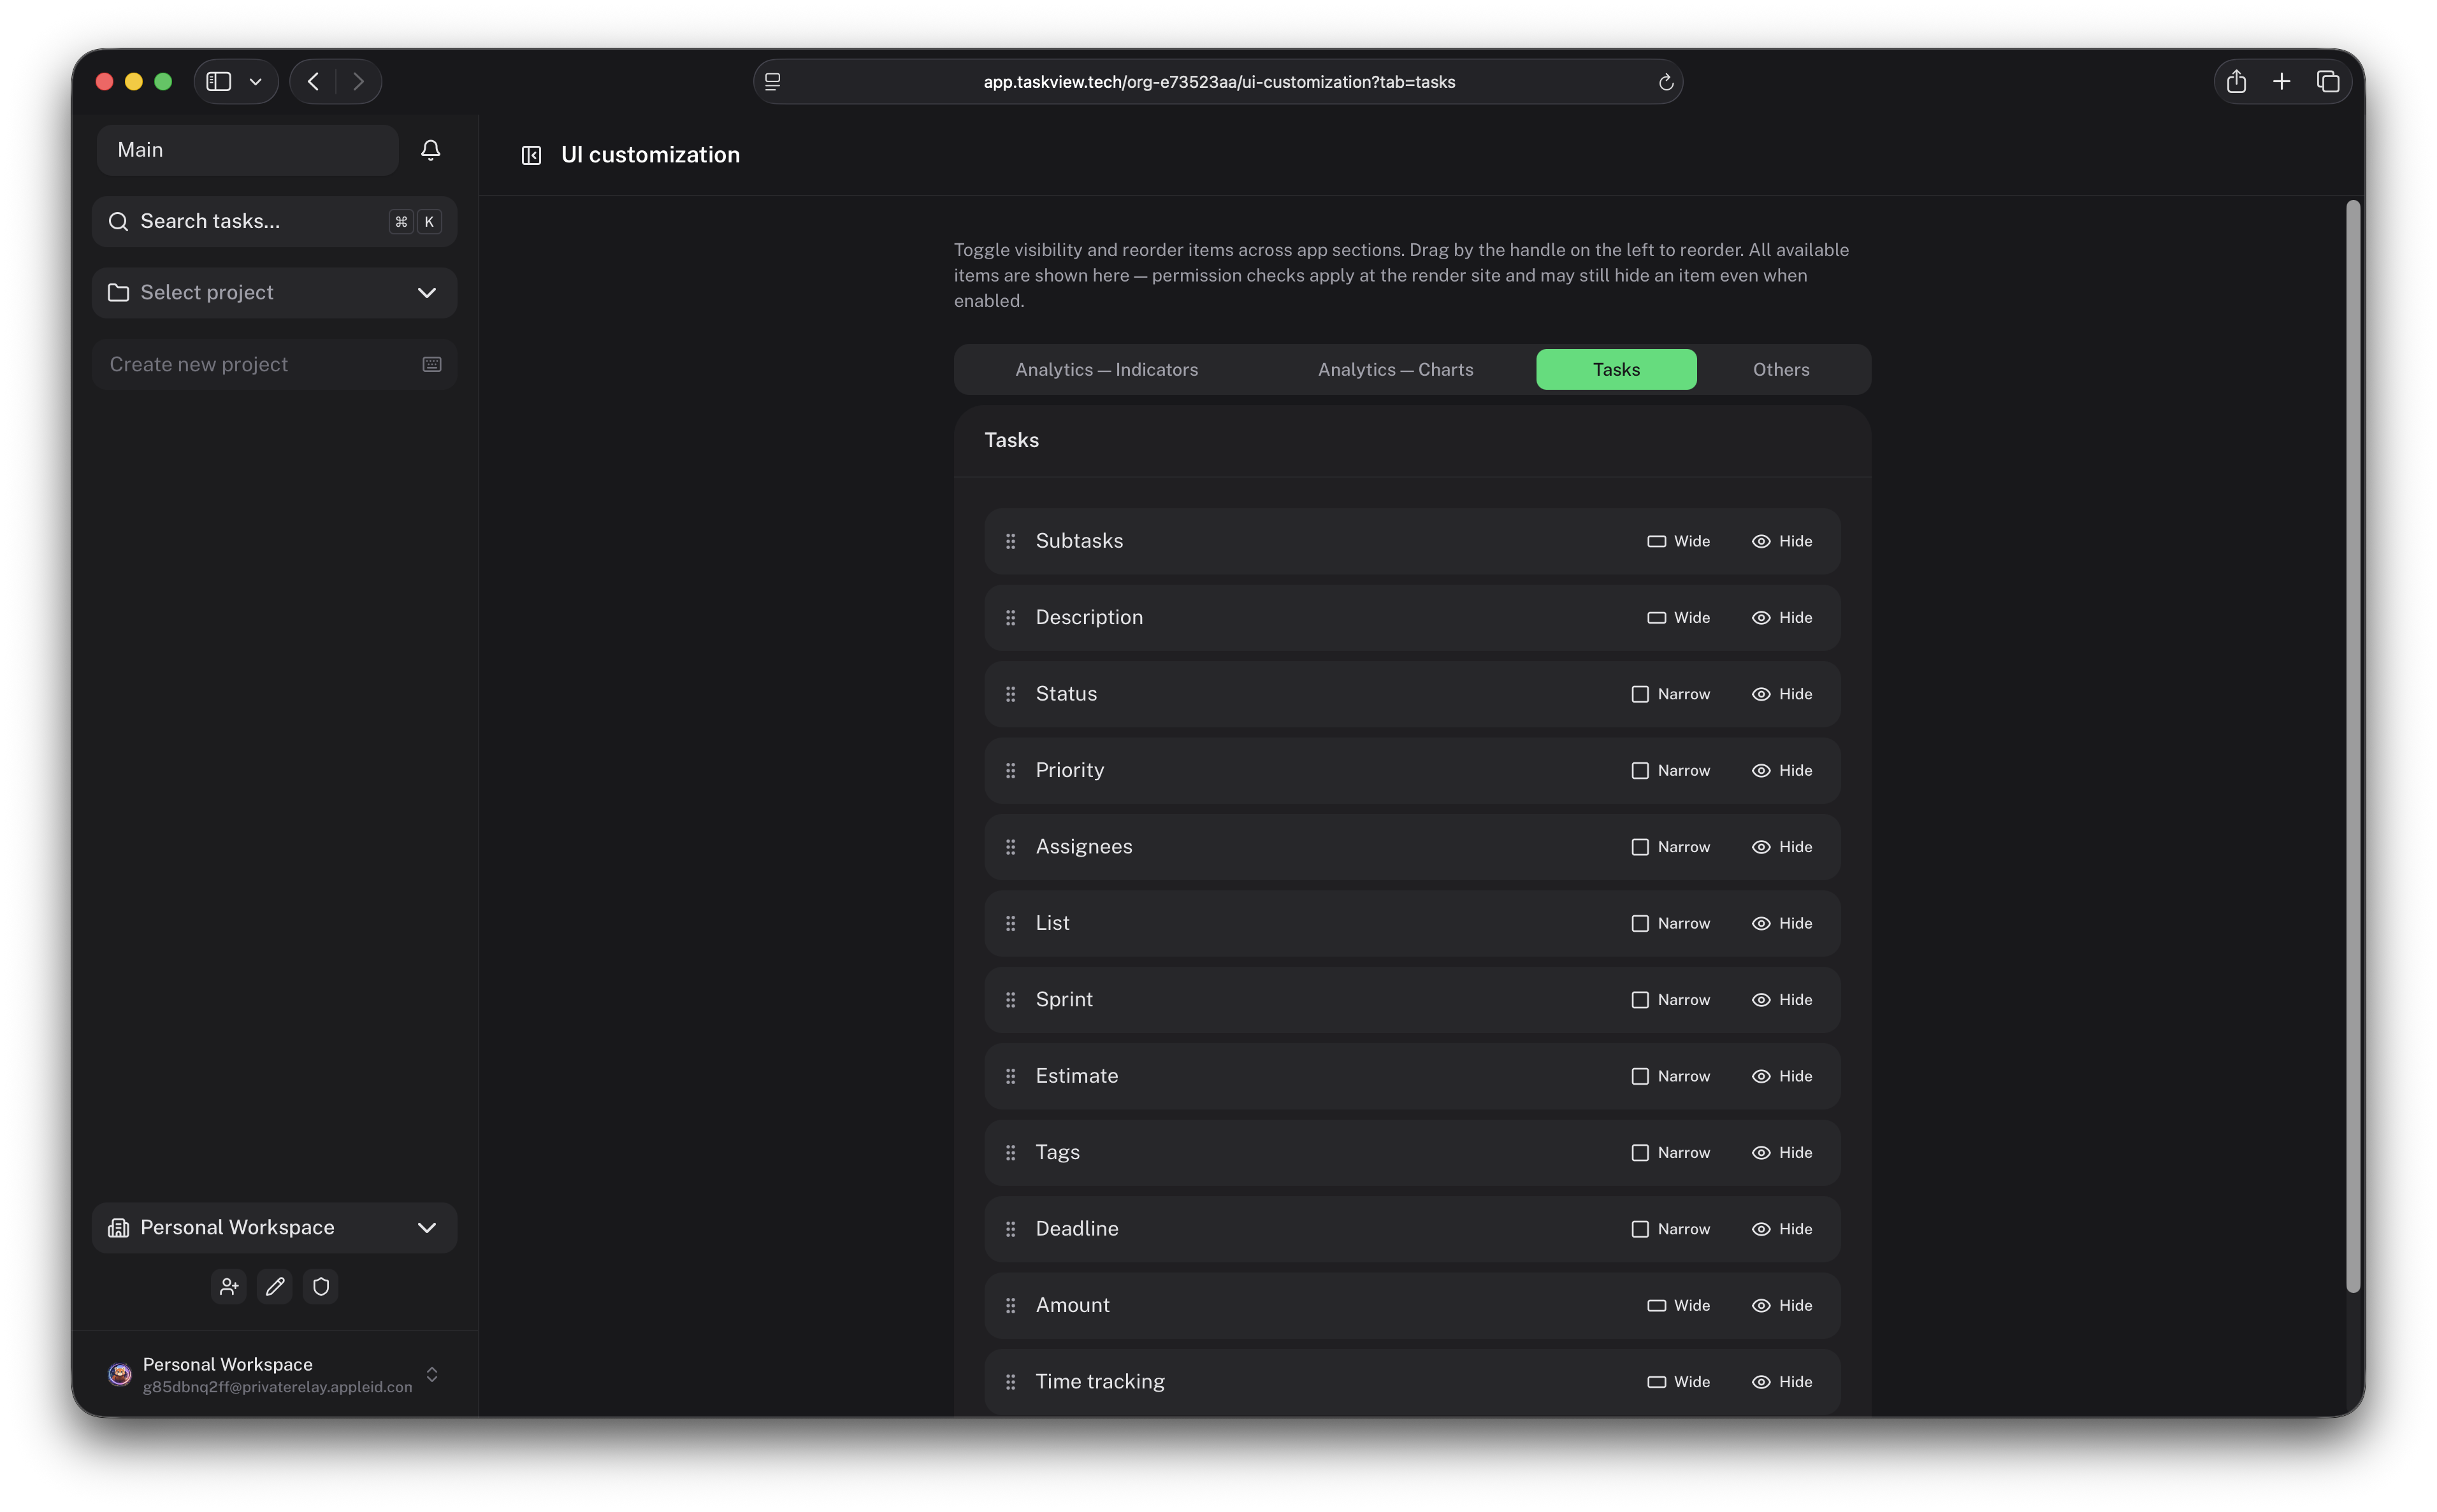
Task: Toggle Estimate width from Narrow
Action: pyautogui.click(x=1671, y=1076)
